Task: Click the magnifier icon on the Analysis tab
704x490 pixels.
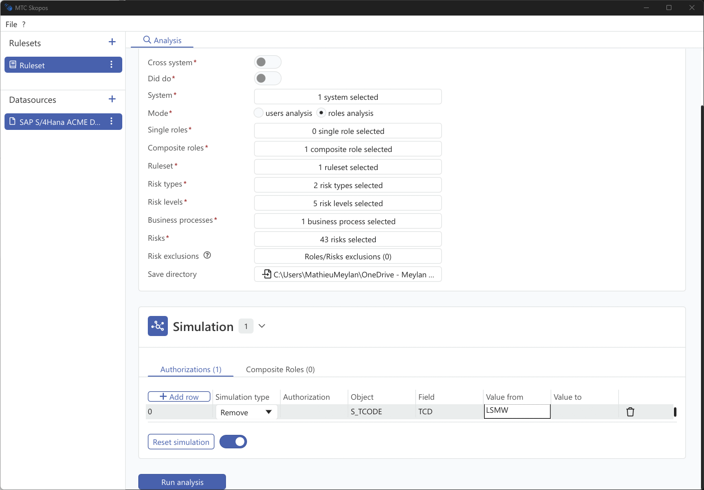Action: 147,39
